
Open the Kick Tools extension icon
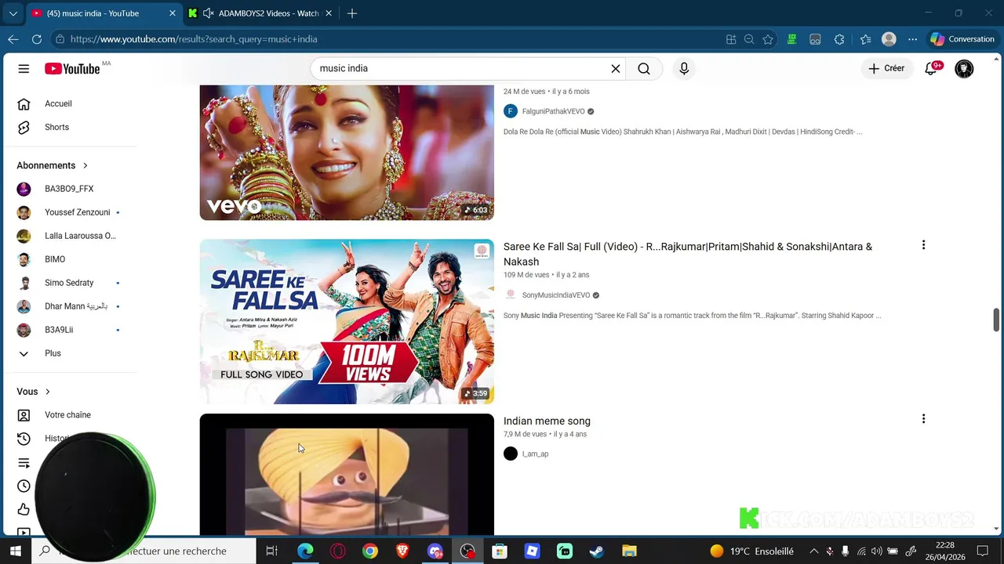792,39
